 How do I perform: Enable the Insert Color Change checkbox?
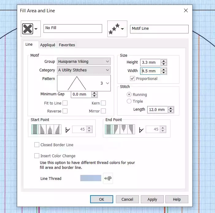(x=37, y=156)
